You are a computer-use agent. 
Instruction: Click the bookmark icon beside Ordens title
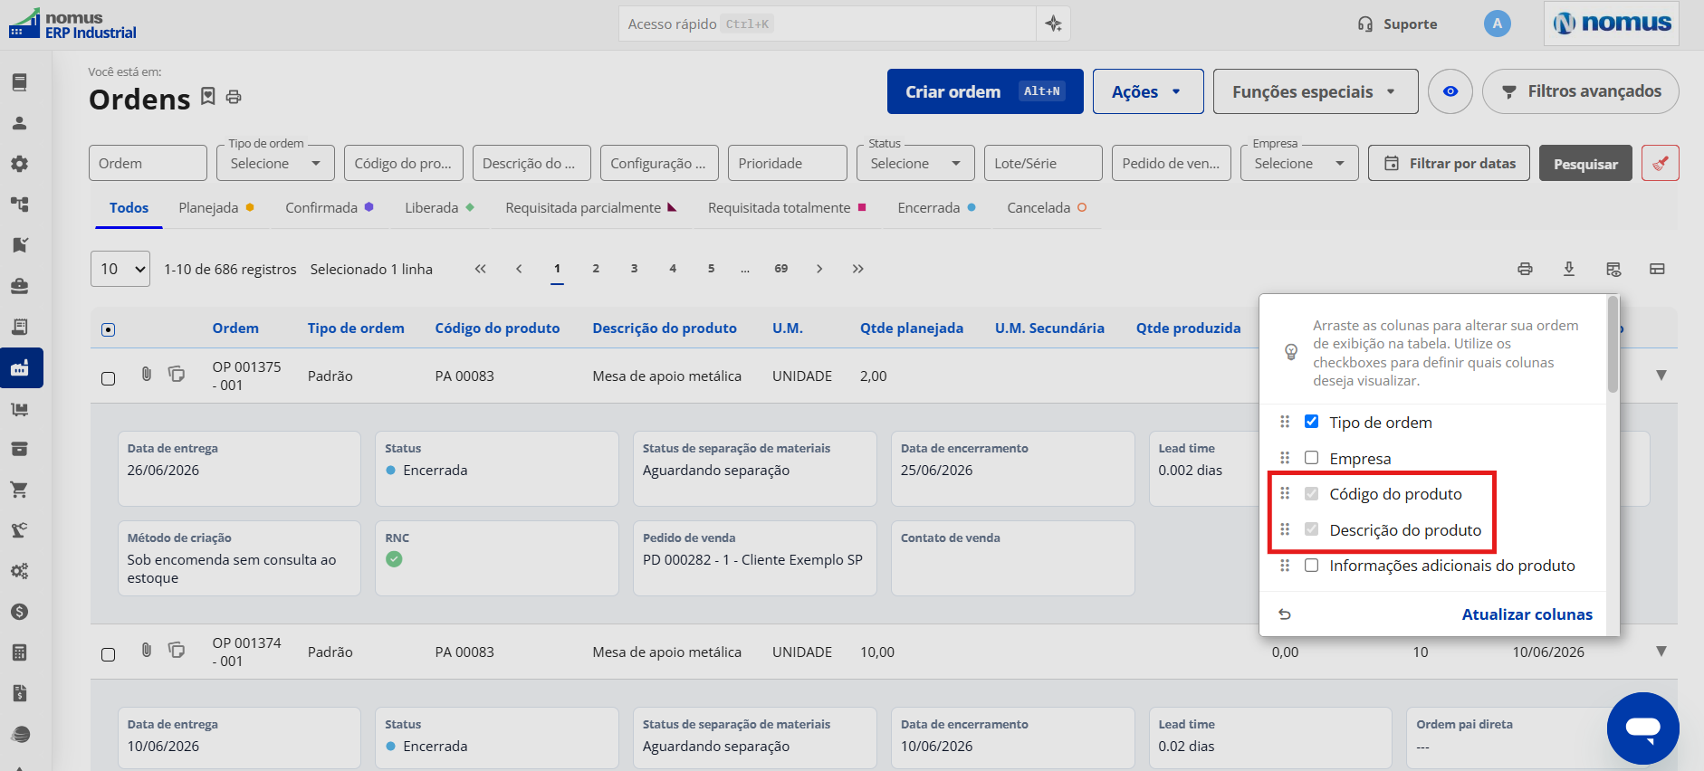(x=208, y=96)
